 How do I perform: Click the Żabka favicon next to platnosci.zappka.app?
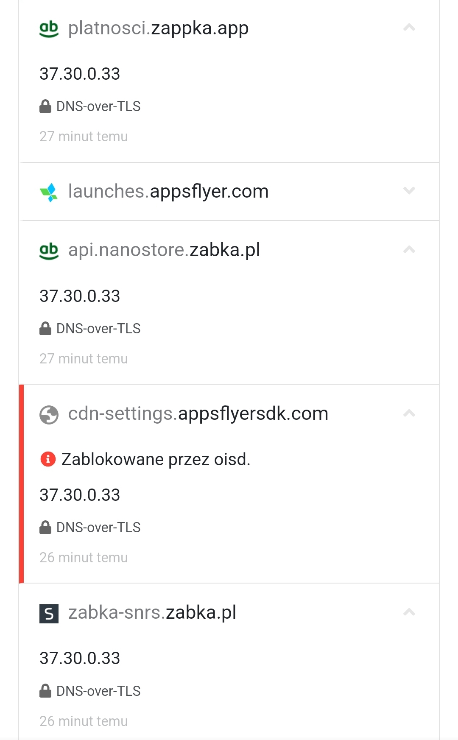pyautogui.click(x=48, y=28)
